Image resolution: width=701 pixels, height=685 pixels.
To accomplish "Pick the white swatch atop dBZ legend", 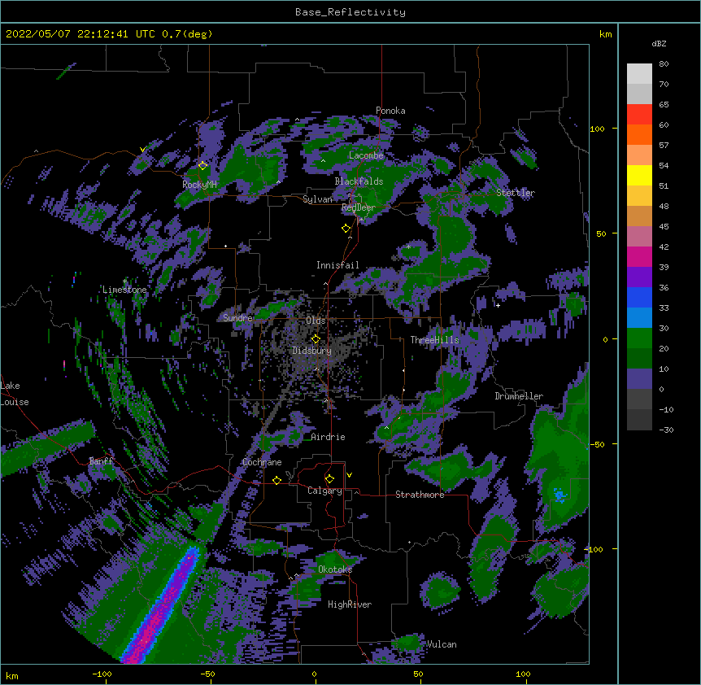I will point(639,74).
